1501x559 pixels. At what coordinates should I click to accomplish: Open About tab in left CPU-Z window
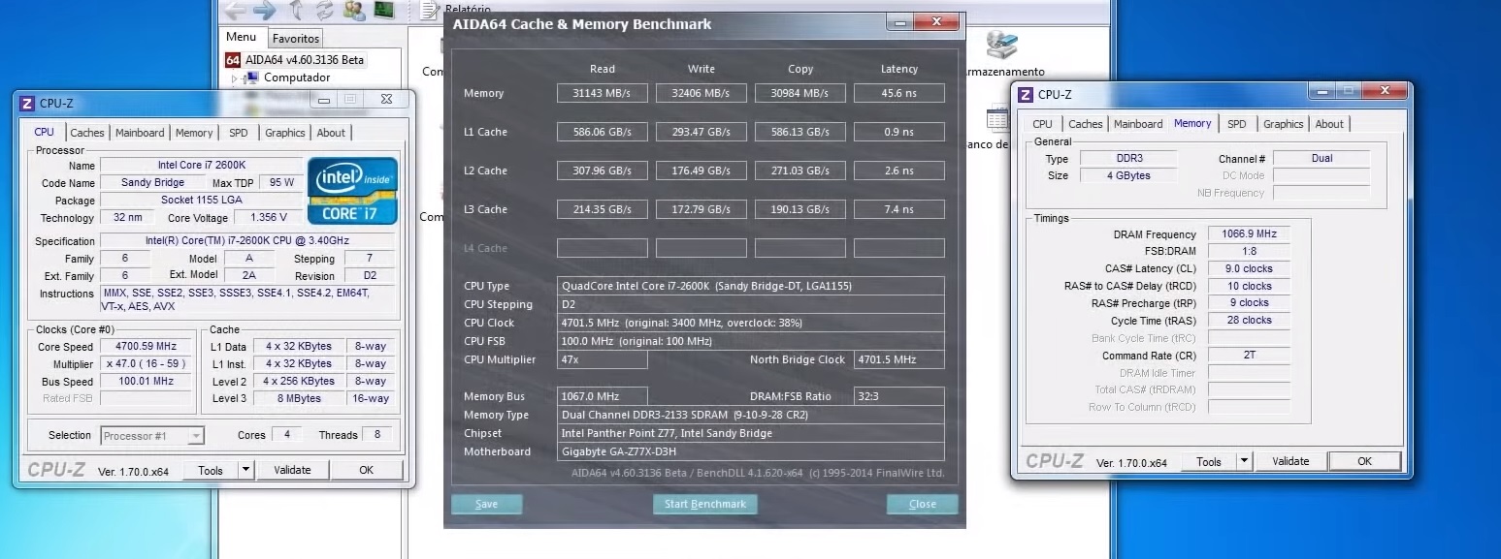331,133
